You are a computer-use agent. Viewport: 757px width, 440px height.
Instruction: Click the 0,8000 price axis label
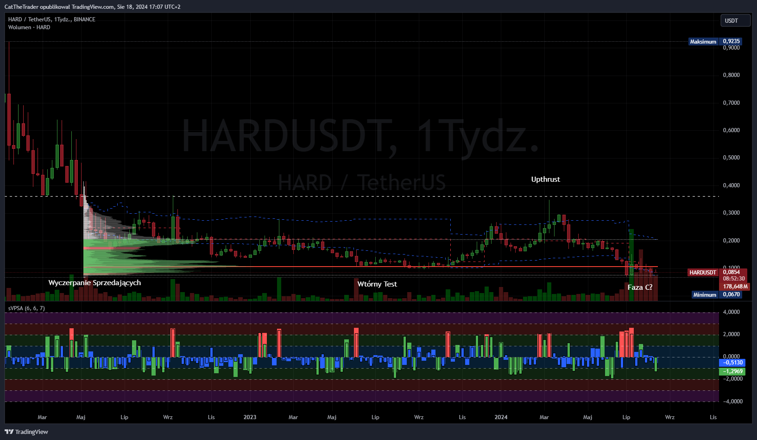point(732,75)
